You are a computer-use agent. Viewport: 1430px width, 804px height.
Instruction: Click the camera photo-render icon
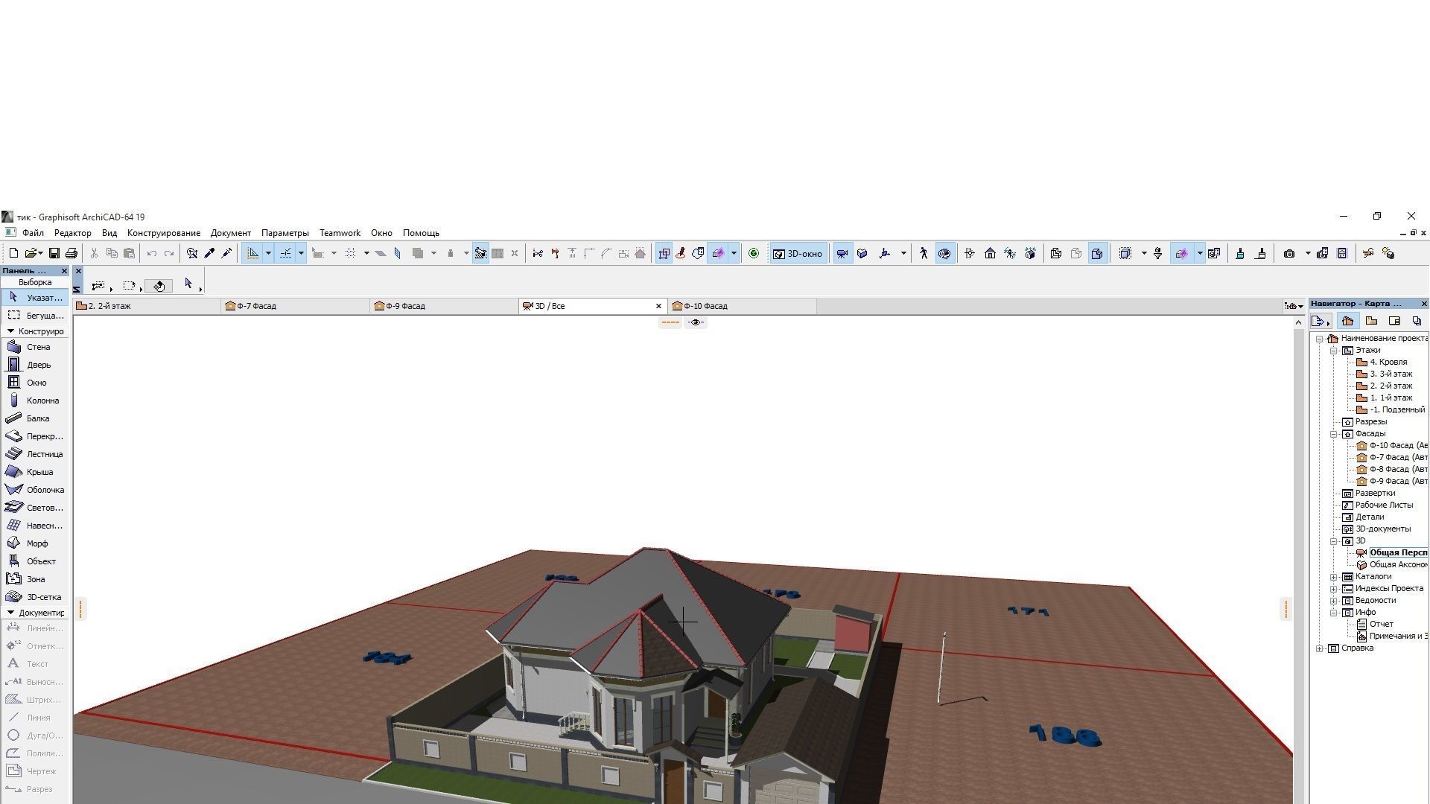tap(1289, 254)
